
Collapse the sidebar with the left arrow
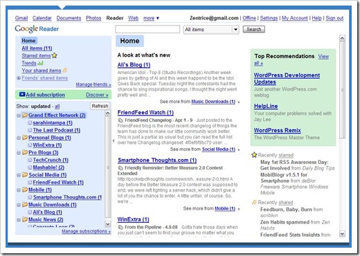(114, 140)
